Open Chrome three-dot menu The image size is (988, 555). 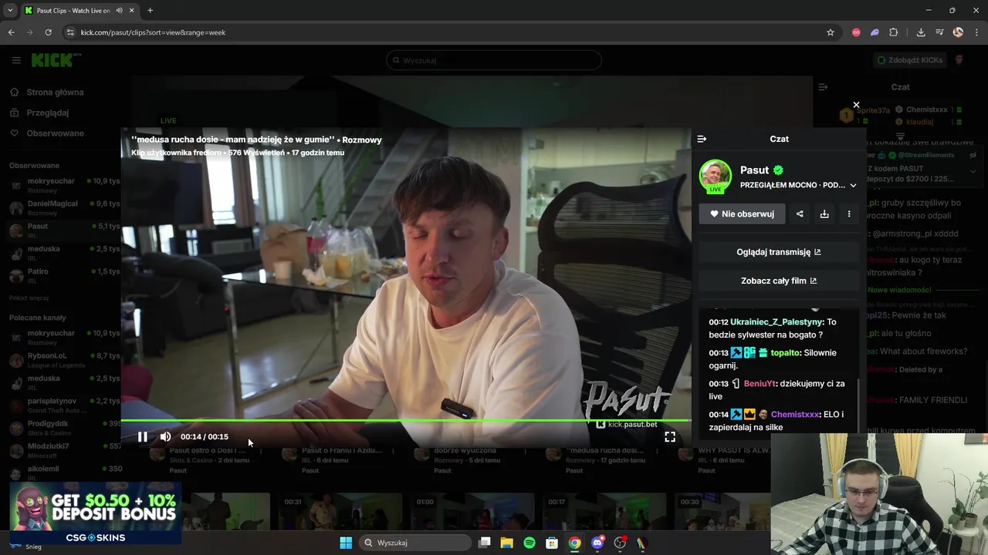coord(976,32)
